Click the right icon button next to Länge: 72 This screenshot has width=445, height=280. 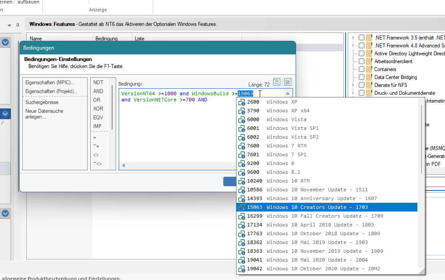pyautogui.click(x=287, y=83)
